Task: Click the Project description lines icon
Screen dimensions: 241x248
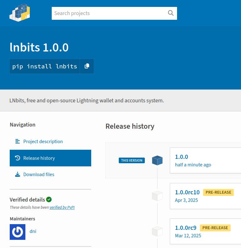Action: [x=17, y=141]
